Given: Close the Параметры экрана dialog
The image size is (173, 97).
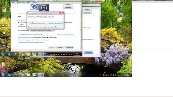Looking at the screenshot, I should (x=61, y=13).
